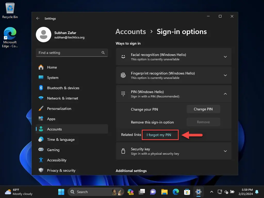Click the facial recognition smiley icon

pos(123,57)
